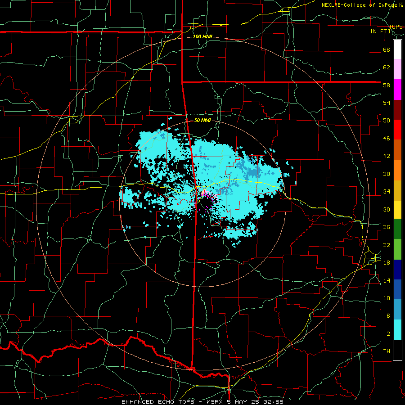405x405 pixels.
Task: Click the "2" legend value
Action: click(x=388, y=333)
